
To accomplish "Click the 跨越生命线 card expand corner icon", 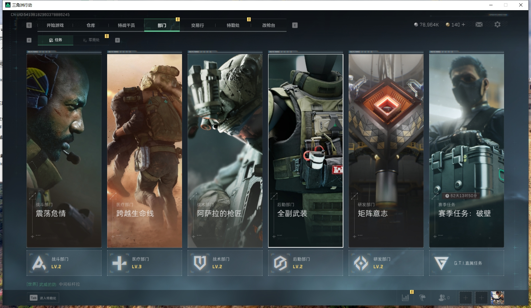I will (113, 196).
